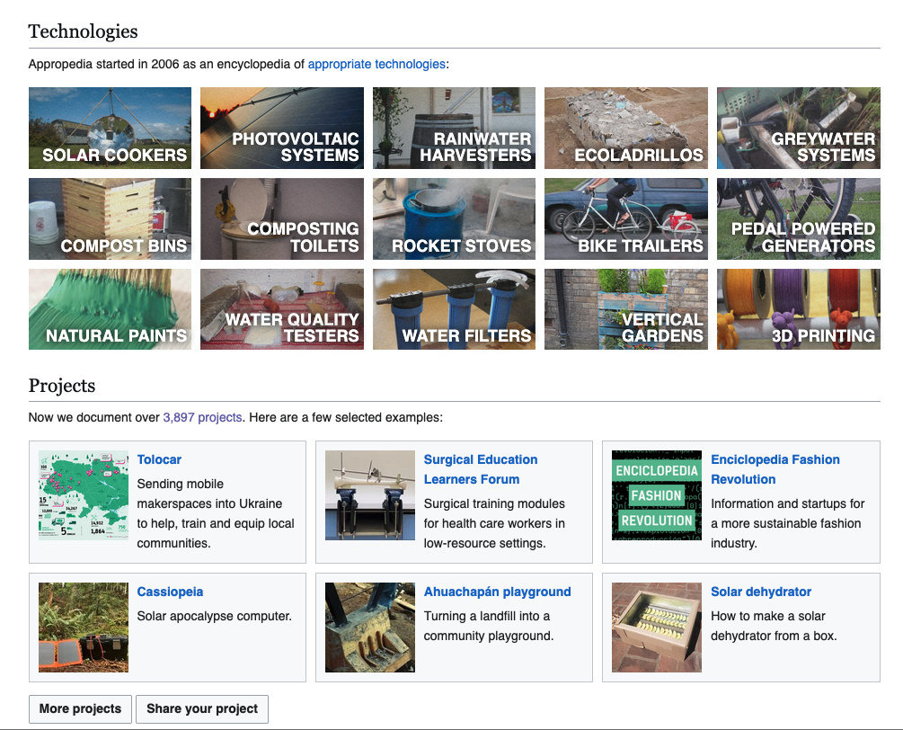
Task: Select the Compost Bins tile
Action: (x=110, y=218)
